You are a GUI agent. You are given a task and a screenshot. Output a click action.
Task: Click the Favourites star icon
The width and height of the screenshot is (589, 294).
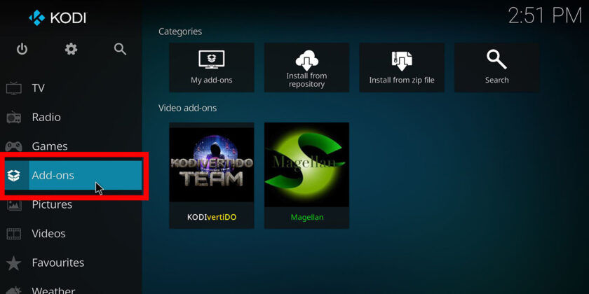[x=14, y=262]
